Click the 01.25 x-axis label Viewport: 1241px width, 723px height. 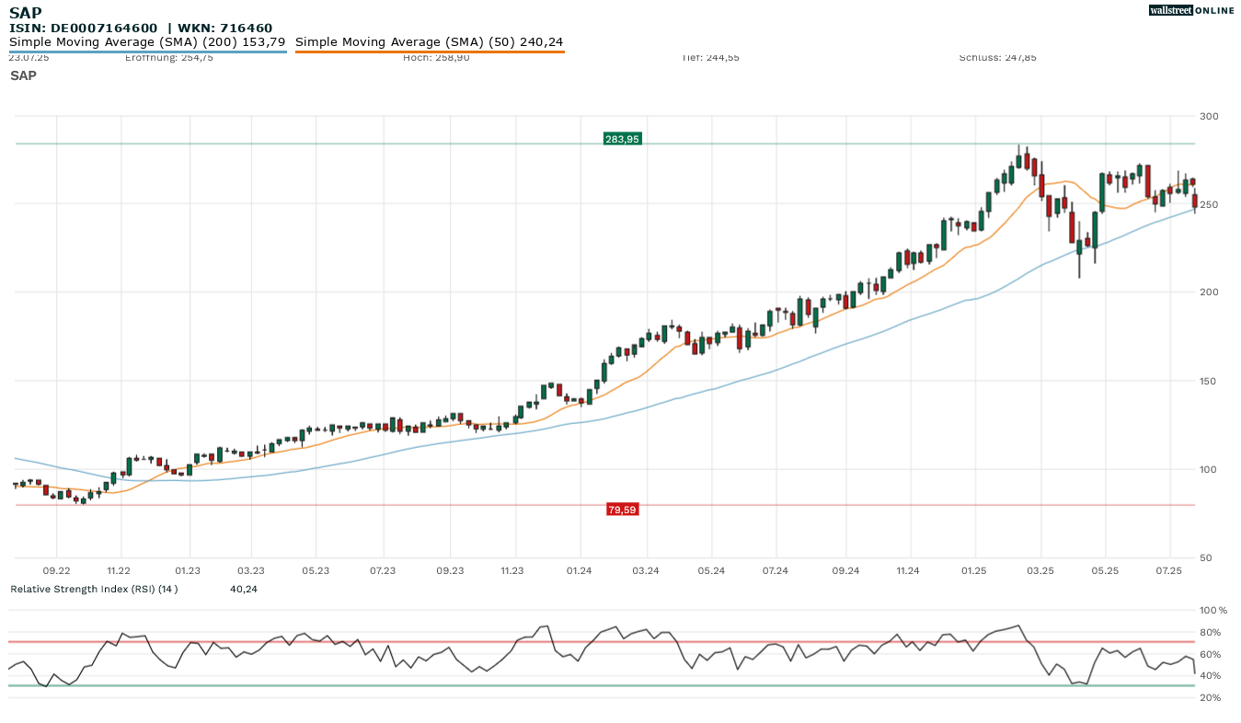973,571
